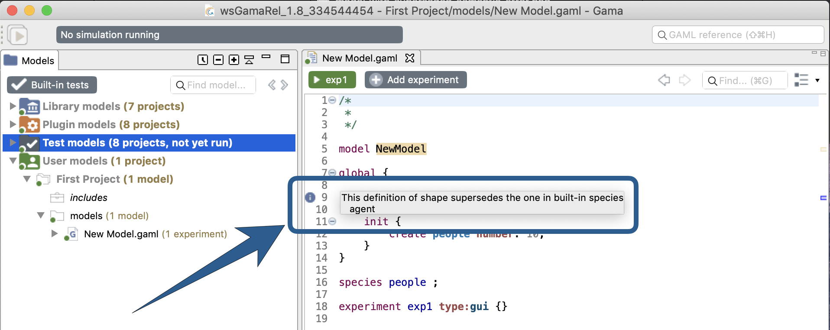Collapse the models folder node

(x=41, y=215)
